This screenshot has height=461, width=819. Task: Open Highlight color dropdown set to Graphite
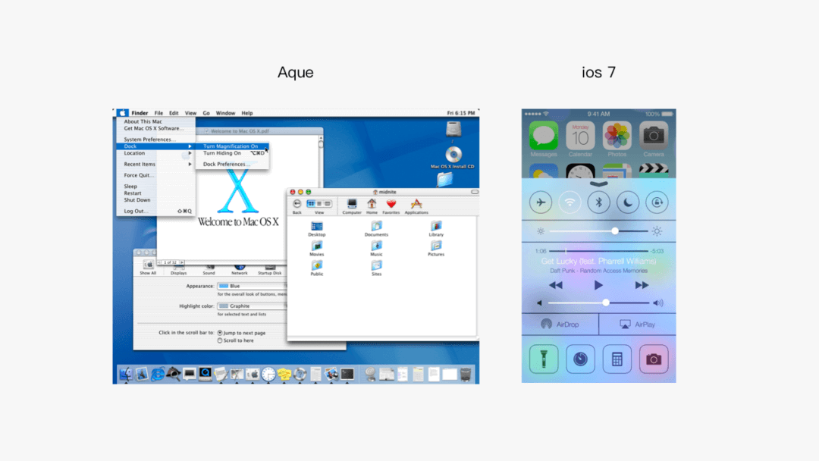pyautogui.click(x=252, y=306)
